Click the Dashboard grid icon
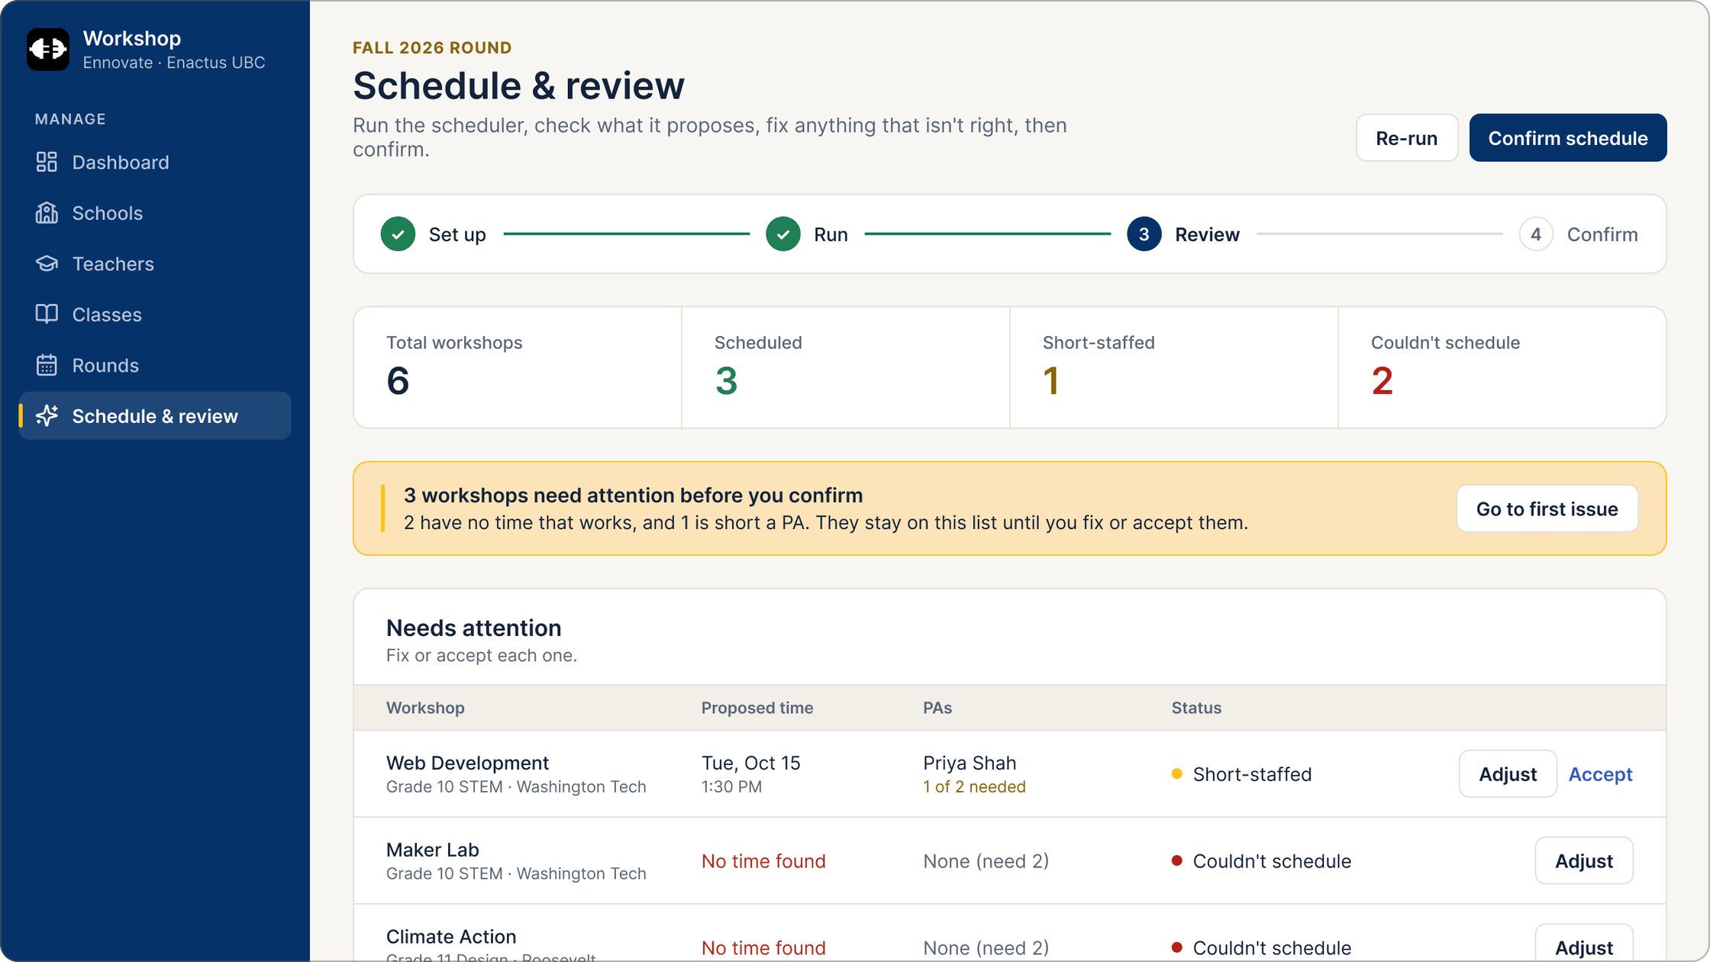The image size is (1710, 962). pos(47,162)
